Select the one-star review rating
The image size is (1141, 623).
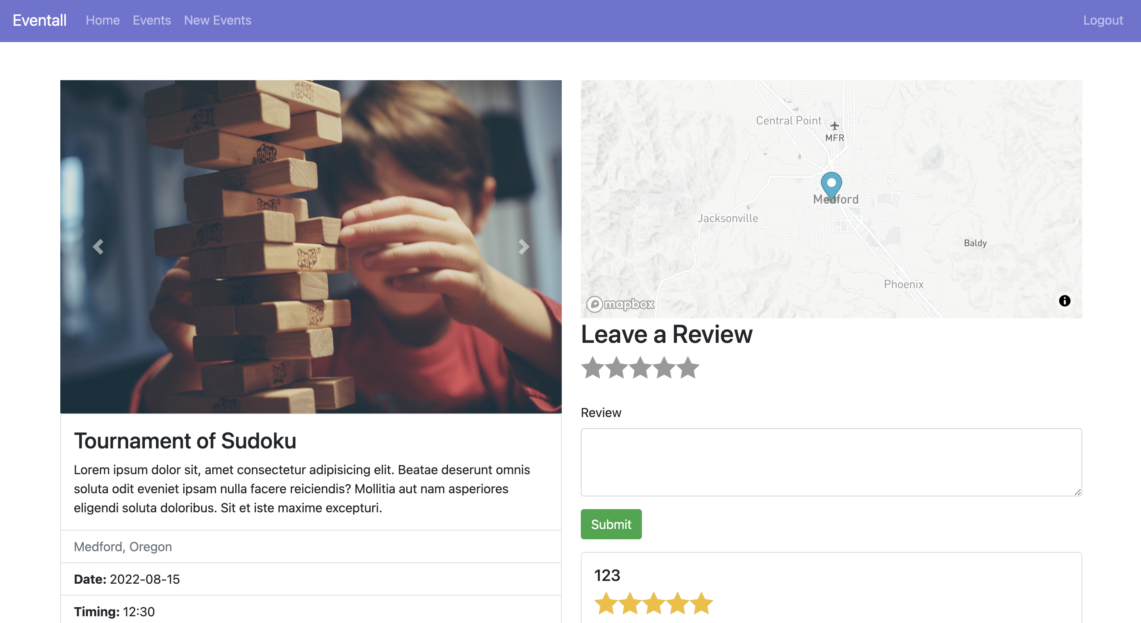[593, 368]
